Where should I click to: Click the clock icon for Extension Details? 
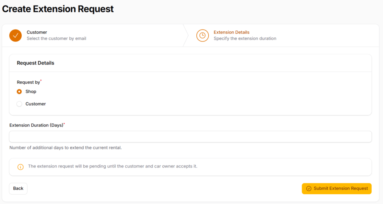click(202, 35)
